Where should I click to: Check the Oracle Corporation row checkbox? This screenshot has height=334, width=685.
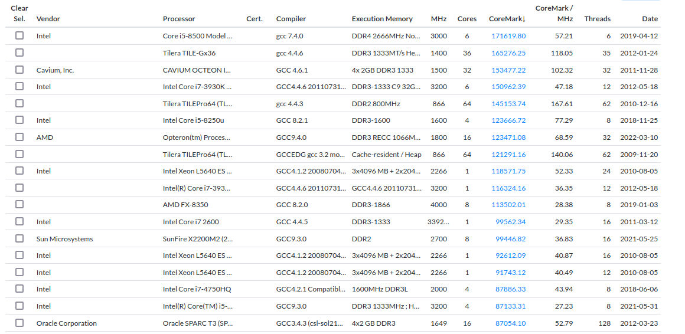coord(19,323)
